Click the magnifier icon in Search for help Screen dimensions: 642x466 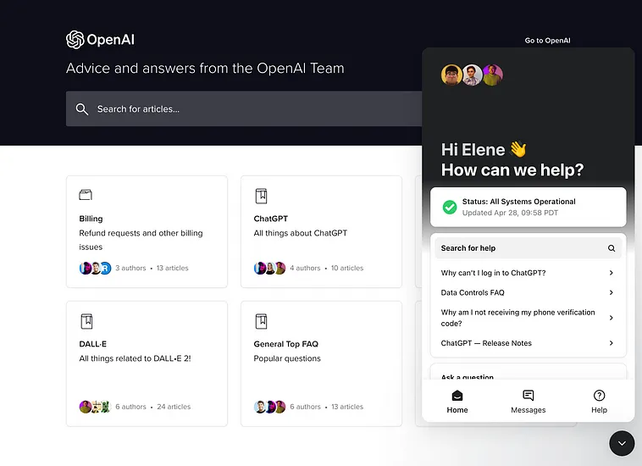pyautogui.click(x=612, y=248)
